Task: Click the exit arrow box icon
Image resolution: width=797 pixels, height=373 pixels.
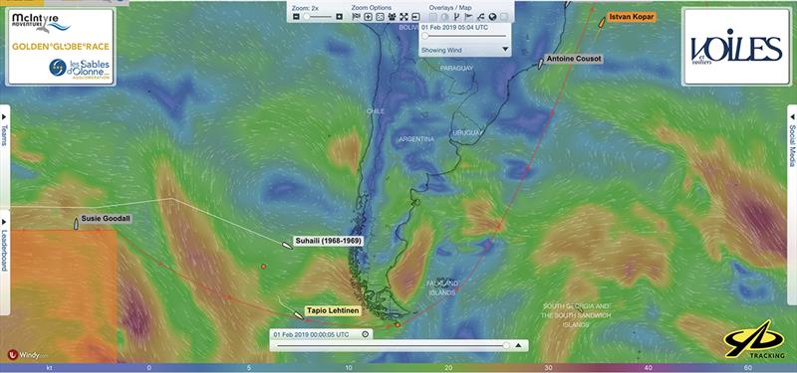Action: pyautogui.click(x=415, y=17)
